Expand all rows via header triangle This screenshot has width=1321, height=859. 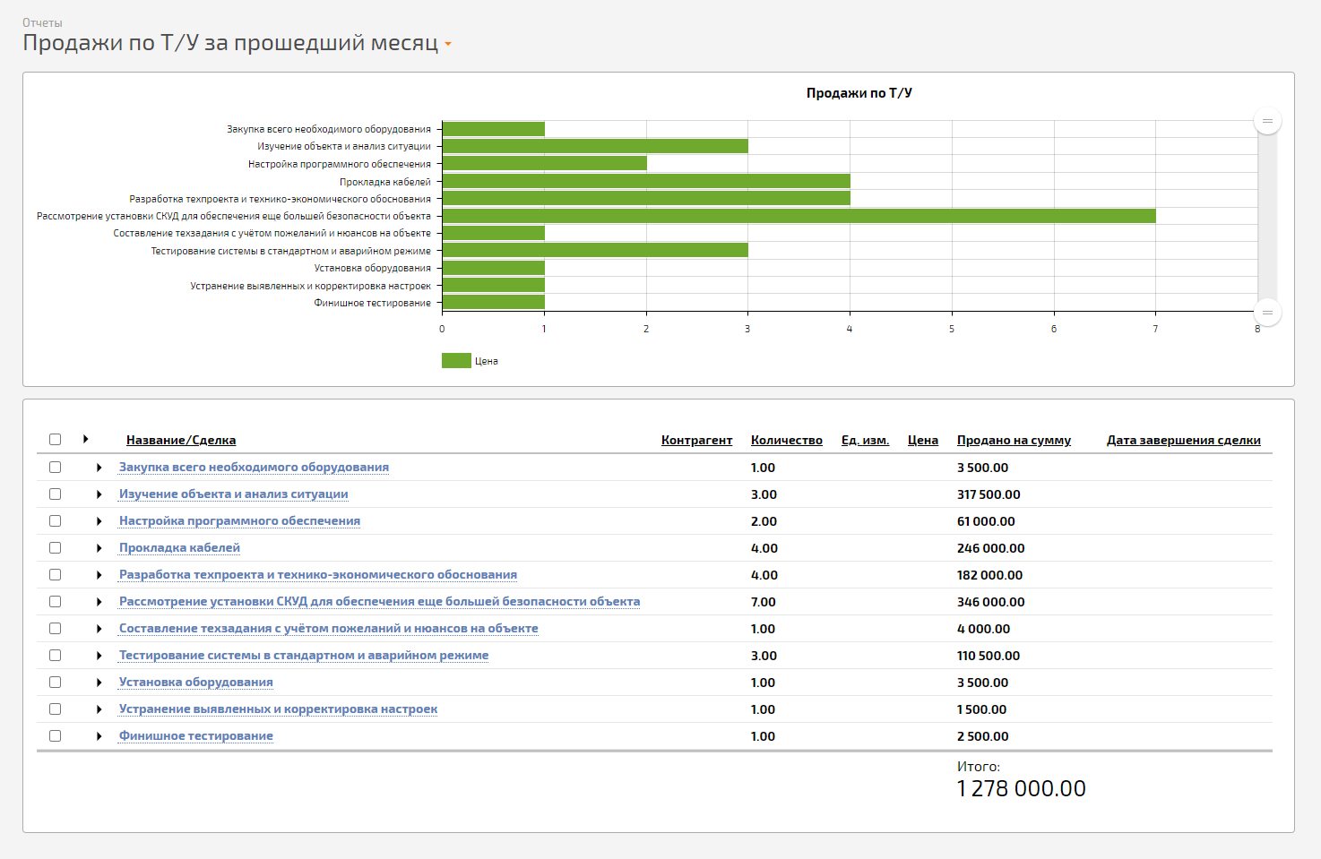pyautogui.click(x=85, y=439)
